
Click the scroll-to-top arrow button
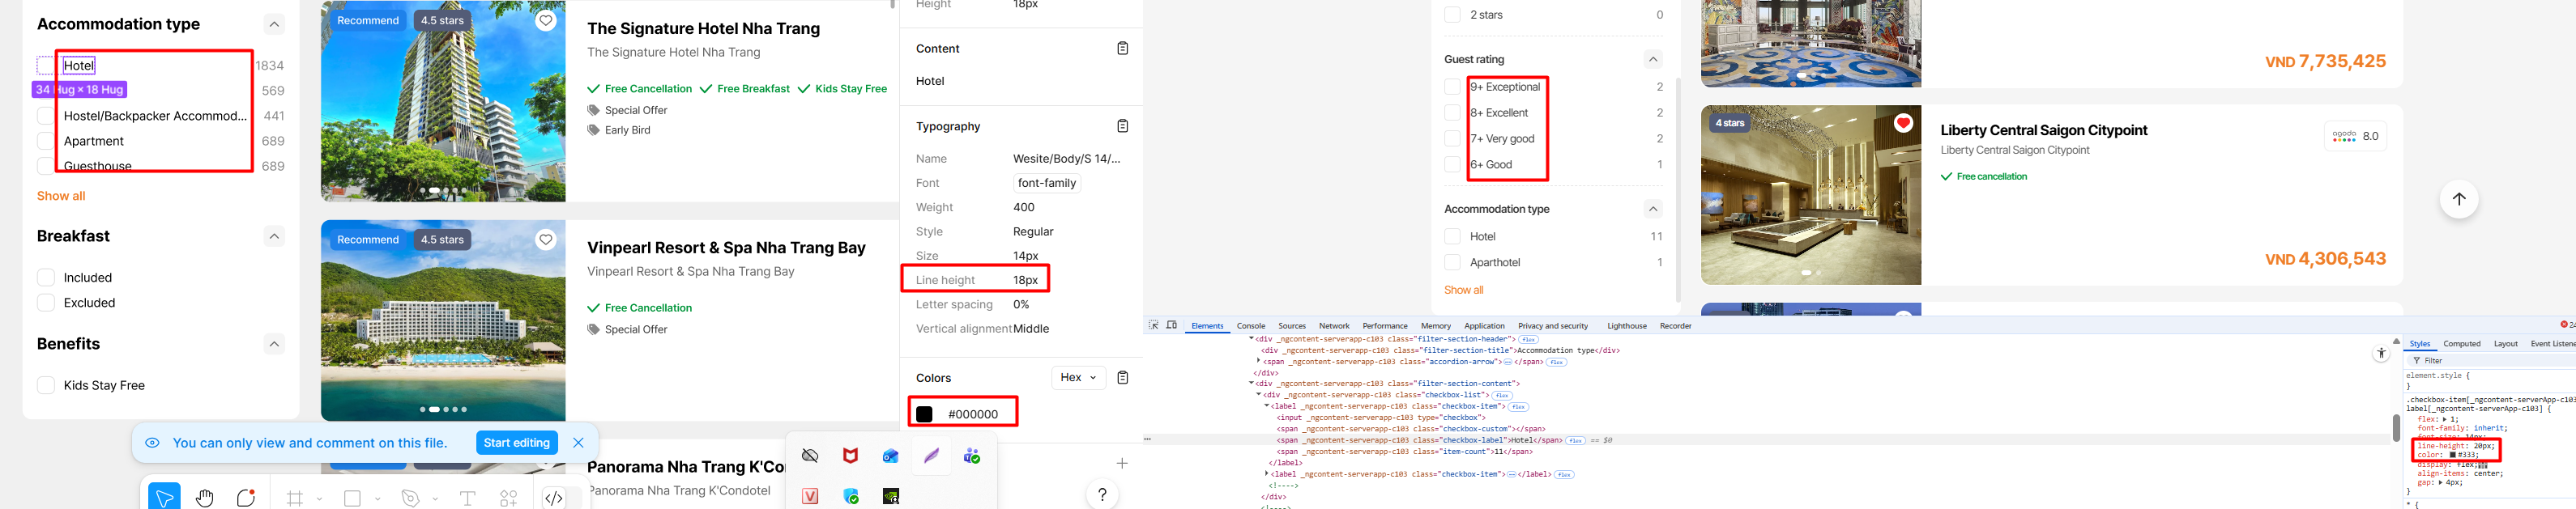click(2458, 200)
